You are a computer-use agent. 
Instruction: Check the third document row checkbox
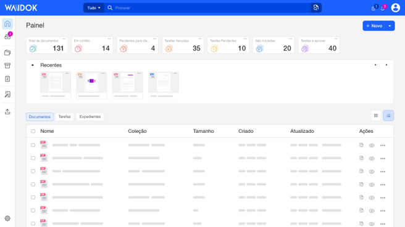[33, 171]
